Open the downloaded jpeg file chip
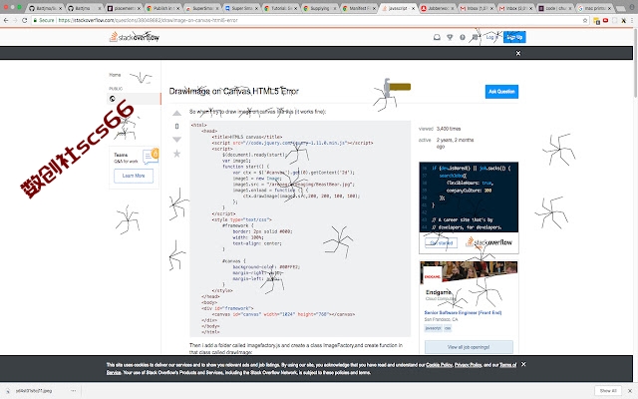Screen dimensions: 638x399 click(x=34, y=391)
